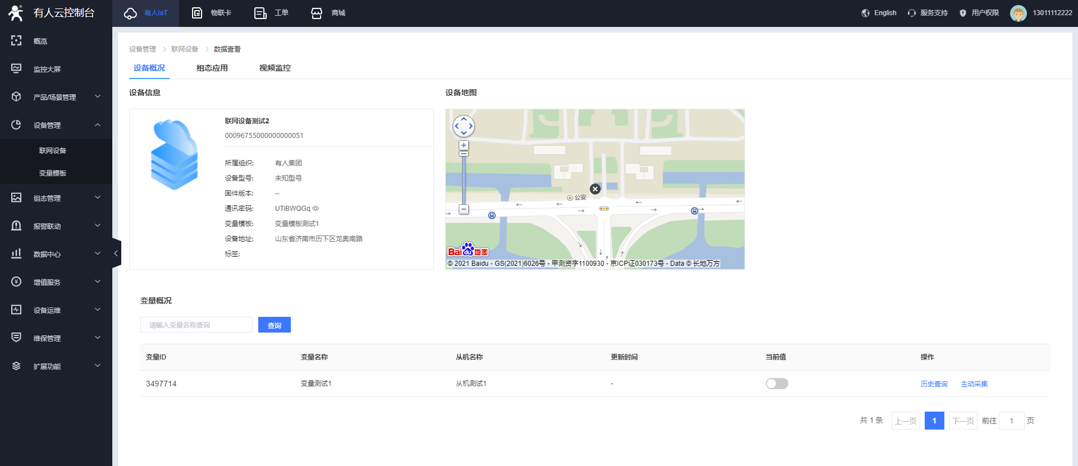The width and height of the screenshot is (1078, 466).
Task: Click the map zoom out minus button
Action: click(x=464, y=209)
